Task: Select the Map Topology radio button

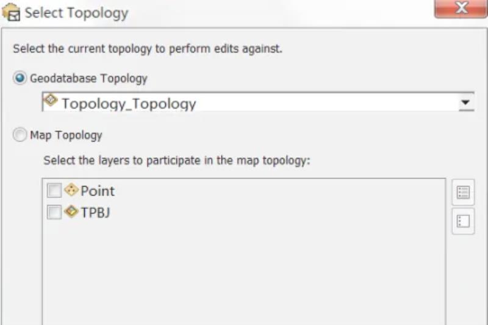Action: pos(20,135)
